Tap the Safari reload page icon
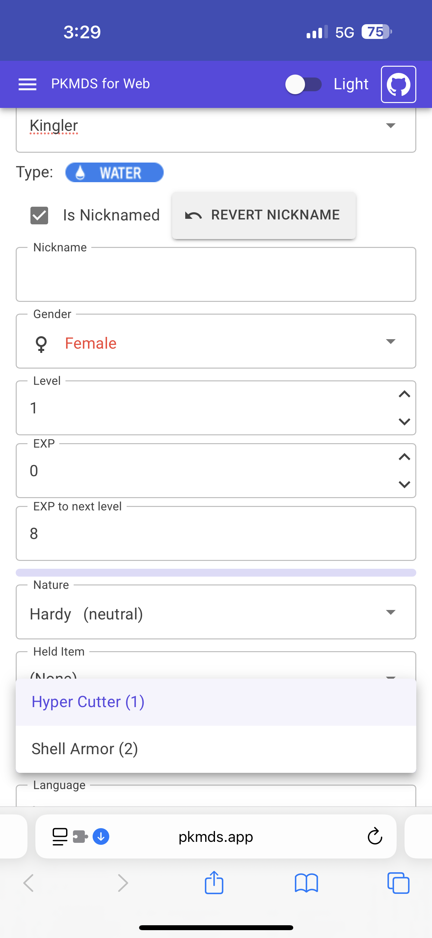 [374, 836]
